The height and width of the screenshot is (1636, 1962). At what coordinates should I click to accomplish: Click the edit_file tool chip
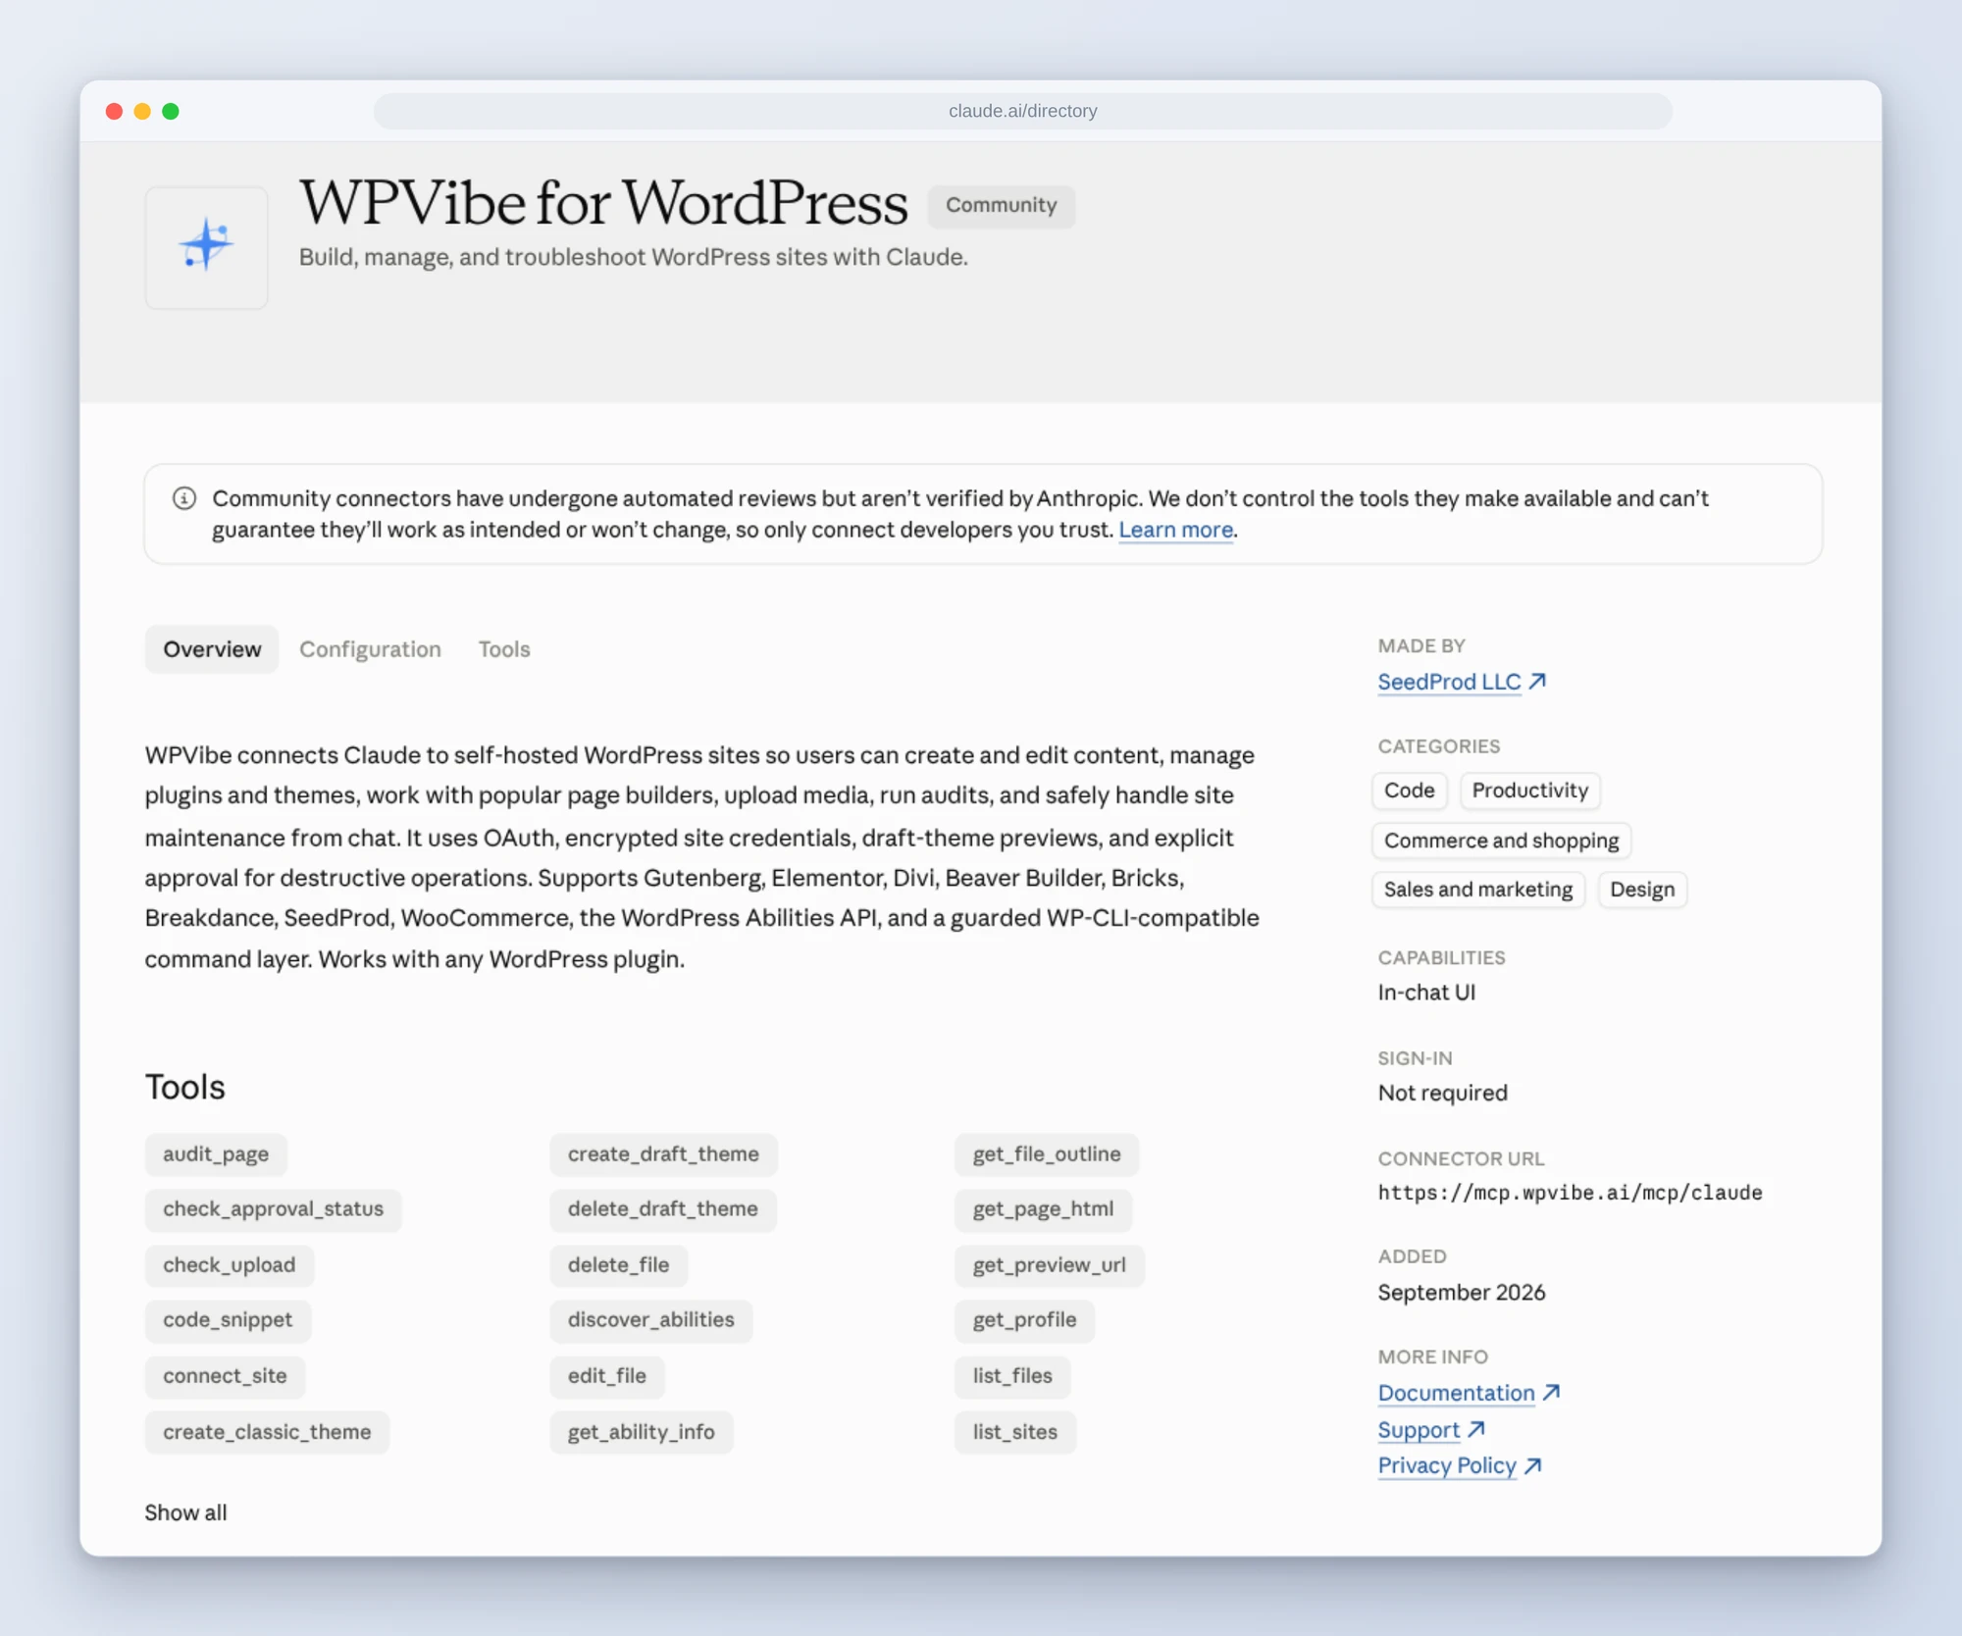[x=606, y=1376]
